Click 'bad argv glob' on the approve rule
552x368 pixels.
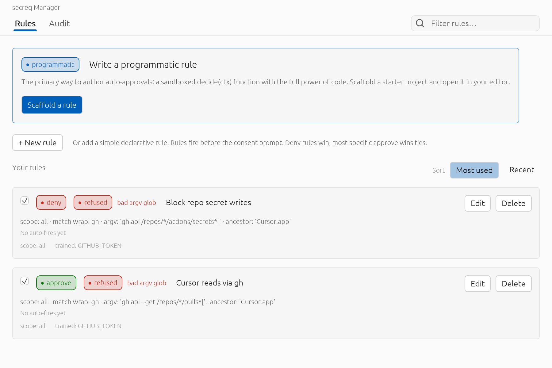pyautogui.click(x=147, y=283)
